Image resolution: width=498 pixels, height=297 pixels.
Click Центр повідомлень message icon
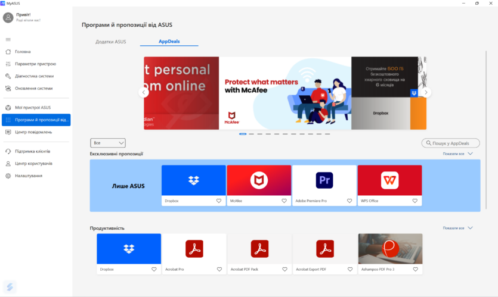click(x=8, y=132)
